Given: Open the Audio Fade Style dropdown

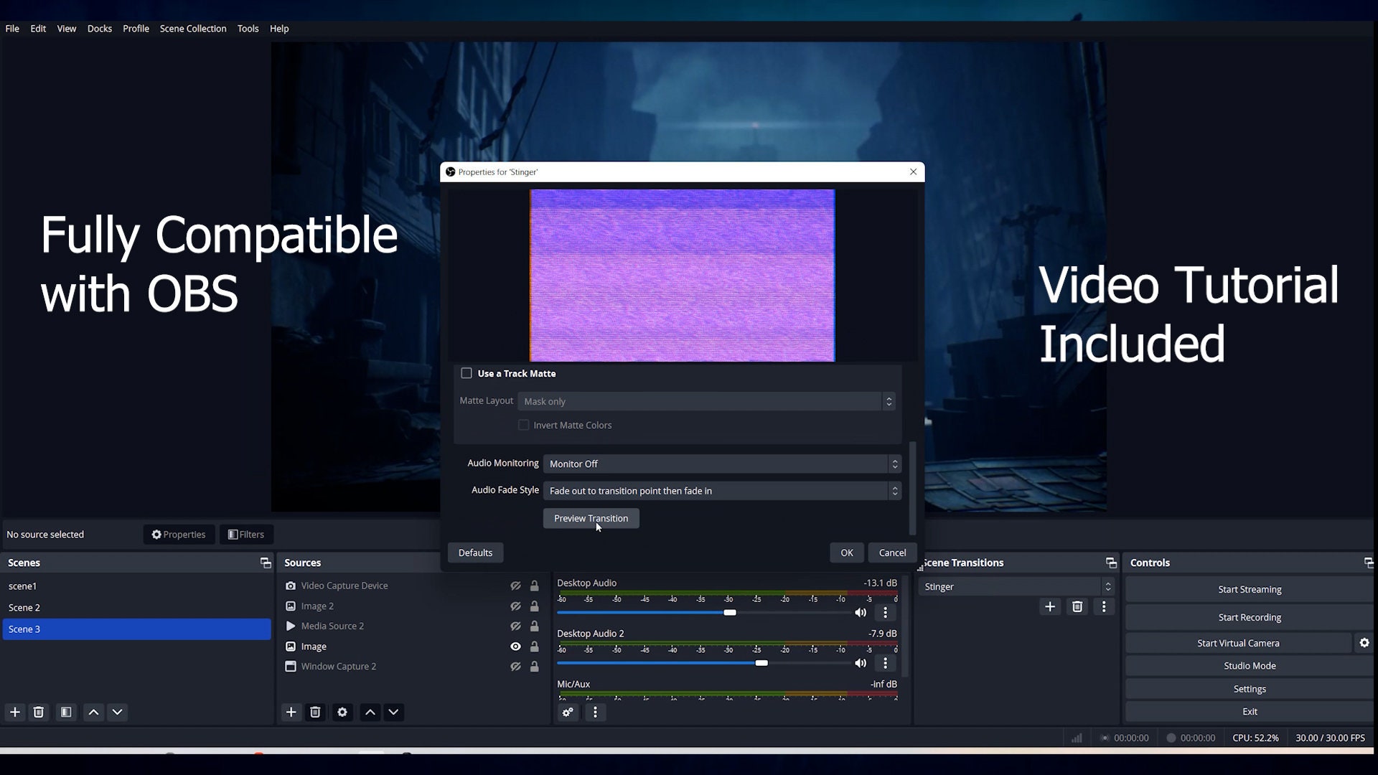Looking at the screenshot, I should click(722, 491).
